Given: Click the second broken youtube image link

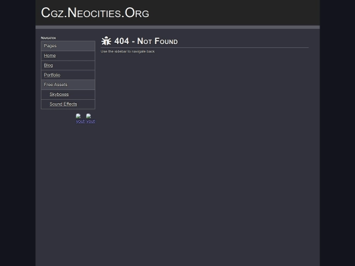Looking at the screenshot, I should (x=91, y=118).
